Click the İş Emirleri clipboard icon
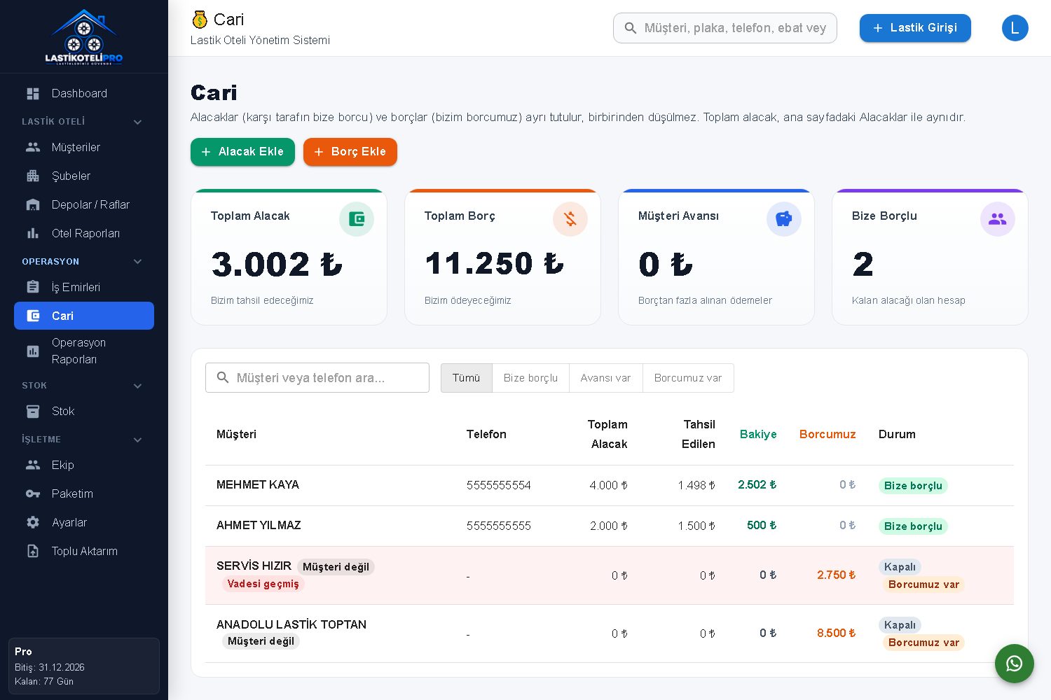This screenshot has height=700, width=1051. tap(33, 288)
